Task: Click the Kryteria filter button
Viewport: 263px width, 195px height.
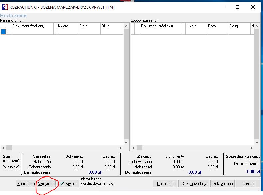Action: pyautogui.click(x=69, y=184)
